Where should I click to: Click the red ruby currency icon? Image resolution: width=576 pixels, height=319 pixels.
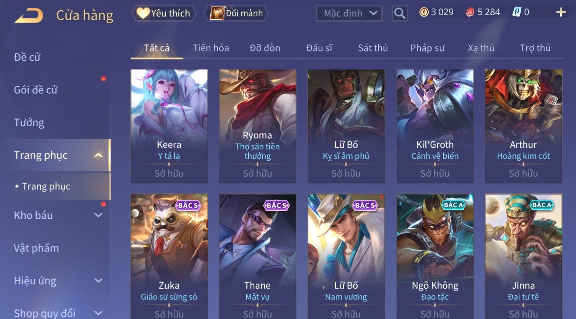pyautogui.click(x=470, y=12)
